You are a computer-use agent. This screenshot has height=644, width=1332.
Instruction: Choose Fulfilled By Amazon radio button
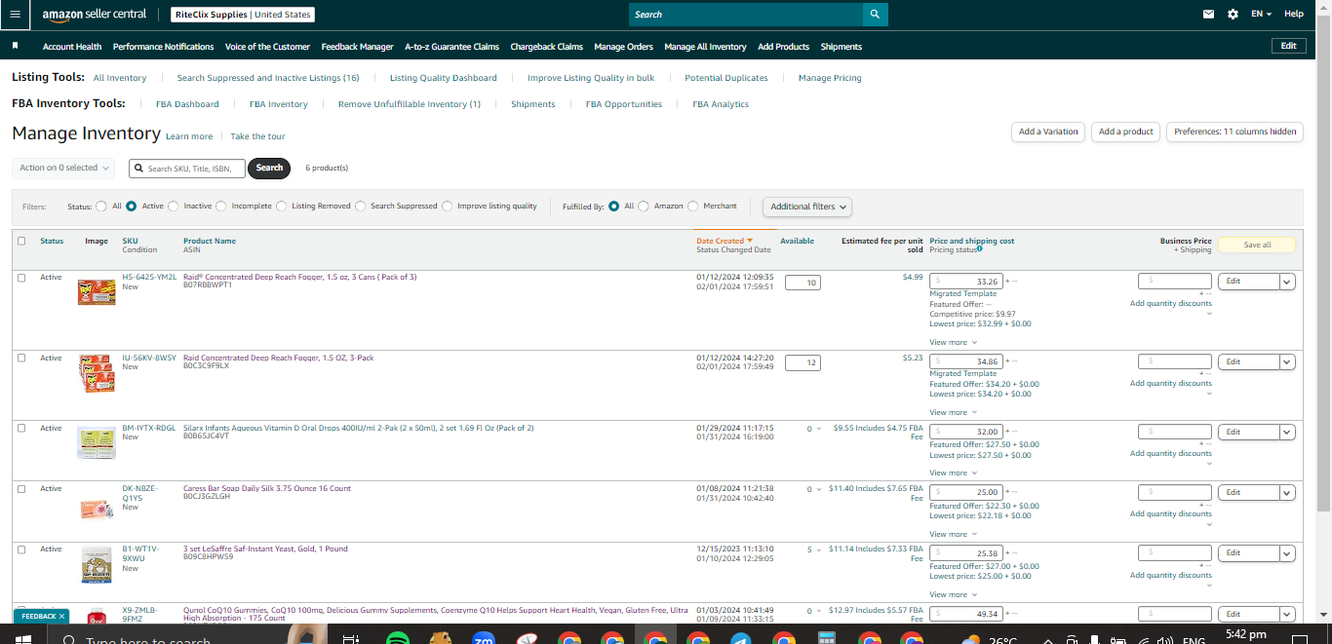644,207
